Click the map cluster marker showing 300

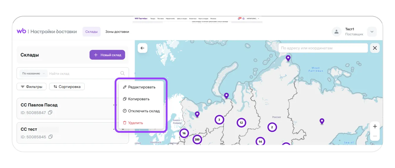197,140
